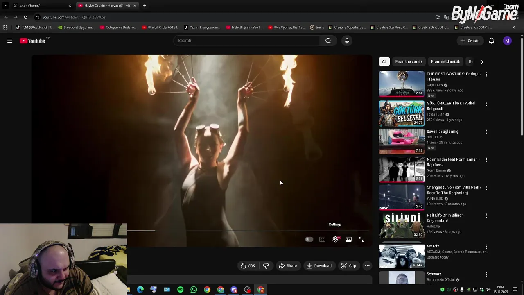Reload the page in the browser

[25, 17]
